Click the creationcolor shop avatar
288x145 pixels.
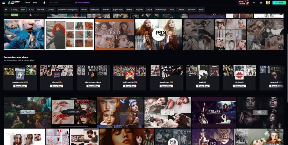20,75
